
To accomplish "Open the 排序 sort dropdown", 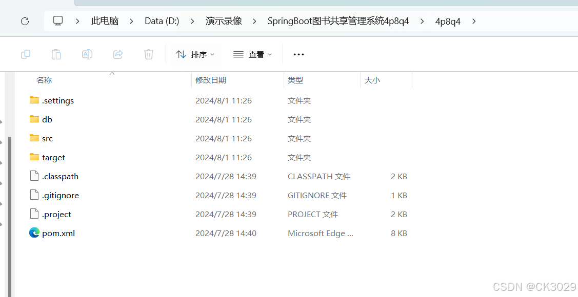I will point(195,54).
